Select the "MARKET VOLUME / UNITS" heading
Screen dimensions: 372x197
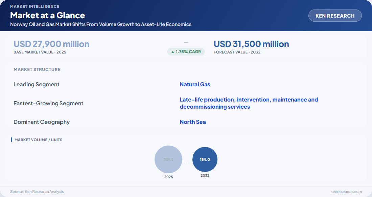[39, 140]
